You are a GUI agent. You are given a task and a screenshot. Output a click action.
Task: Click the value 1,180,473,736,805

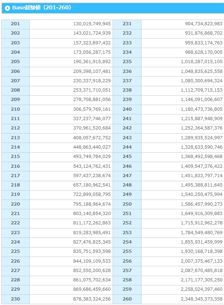click(x=202, y=109)
